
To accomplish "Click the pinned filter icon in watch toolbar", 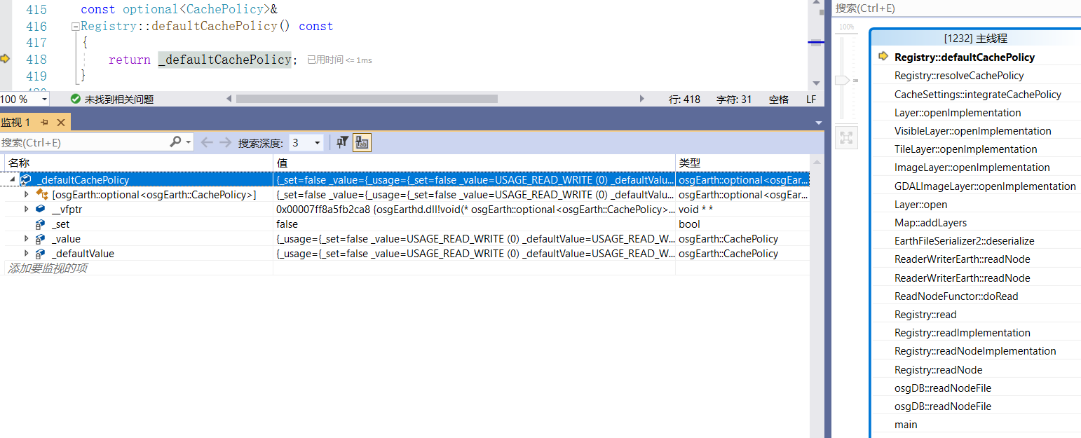I will coord(342,142).
